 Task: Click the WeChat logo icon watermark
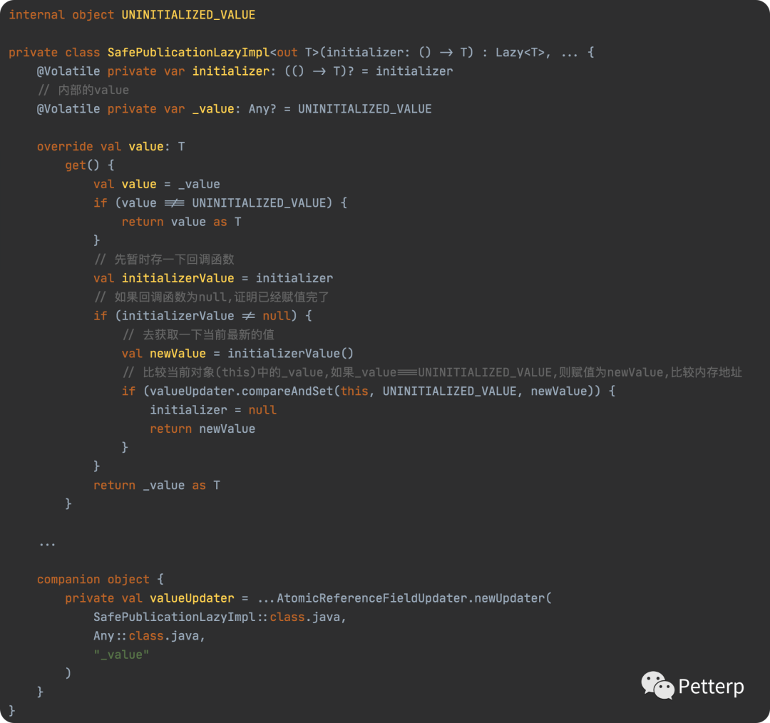[x=657, y=684]
